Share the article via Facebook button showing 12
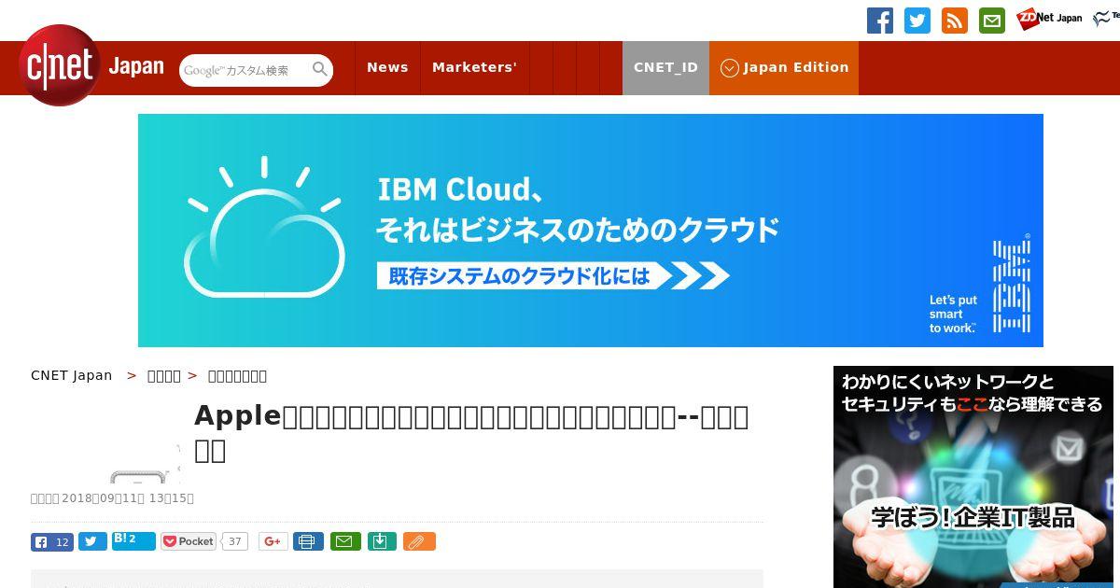The width and height of the screenshot is (1120, 588). point(52,541)
